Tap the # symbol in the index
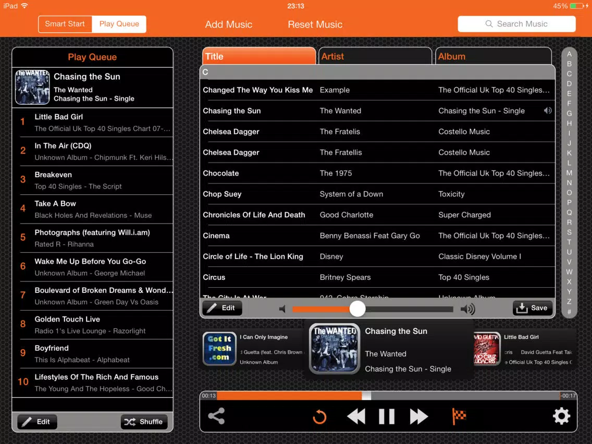Viewport: 592px width, 444px height. (569, 312)
